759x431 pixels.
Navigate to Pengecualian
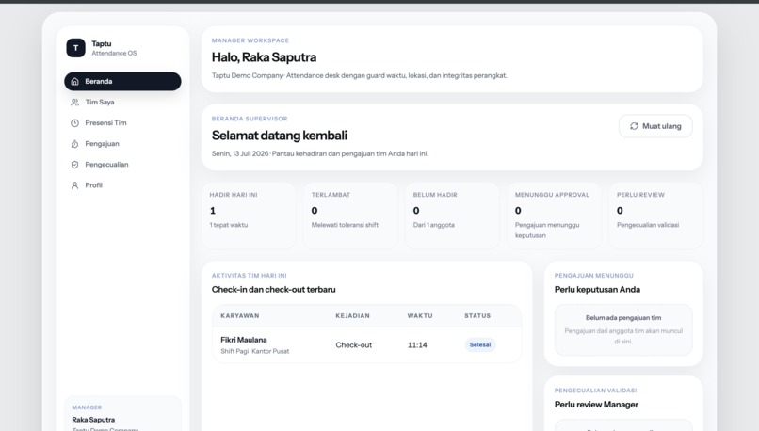[x=122, y=165]
